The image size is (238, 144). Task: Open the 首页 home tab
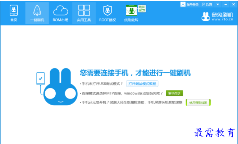pos(14,13)
